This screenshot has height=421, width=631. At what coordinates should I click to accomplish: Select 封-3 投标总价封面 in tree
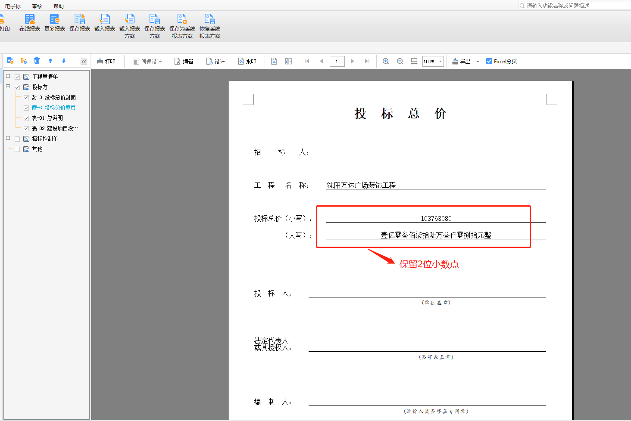coord(54,97)
